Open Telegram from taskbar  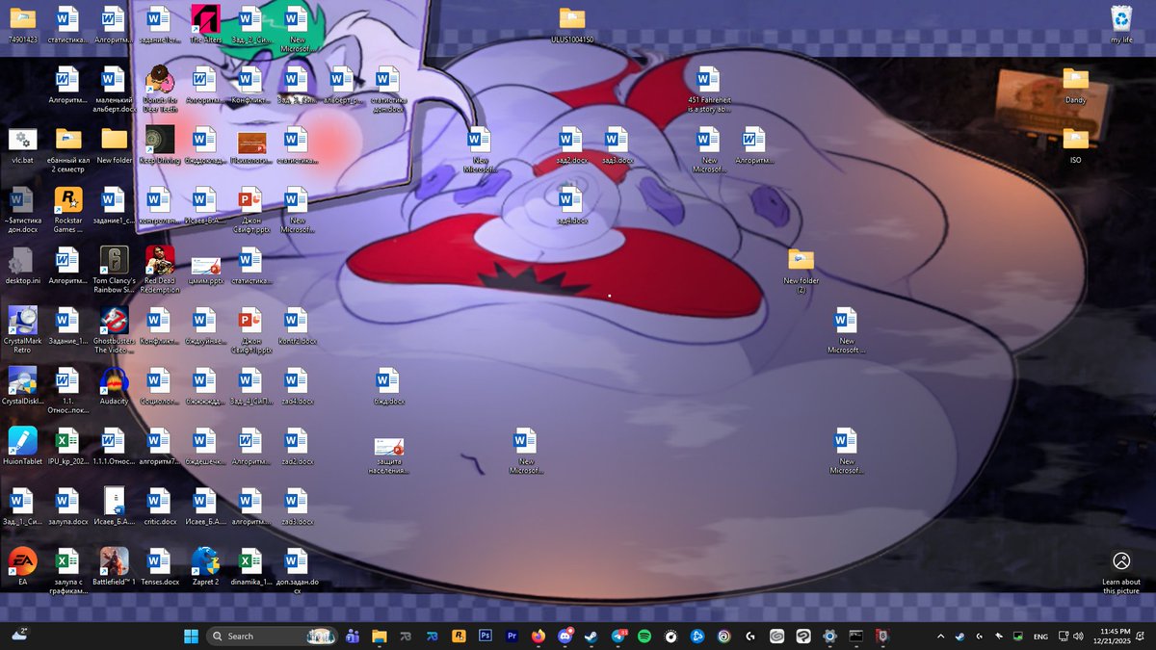click(x=617, y=636)
